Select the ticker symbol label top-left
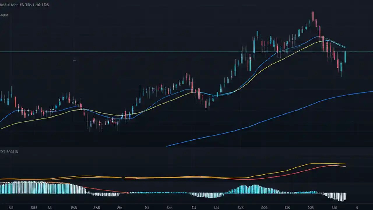 tap(9, 5)
